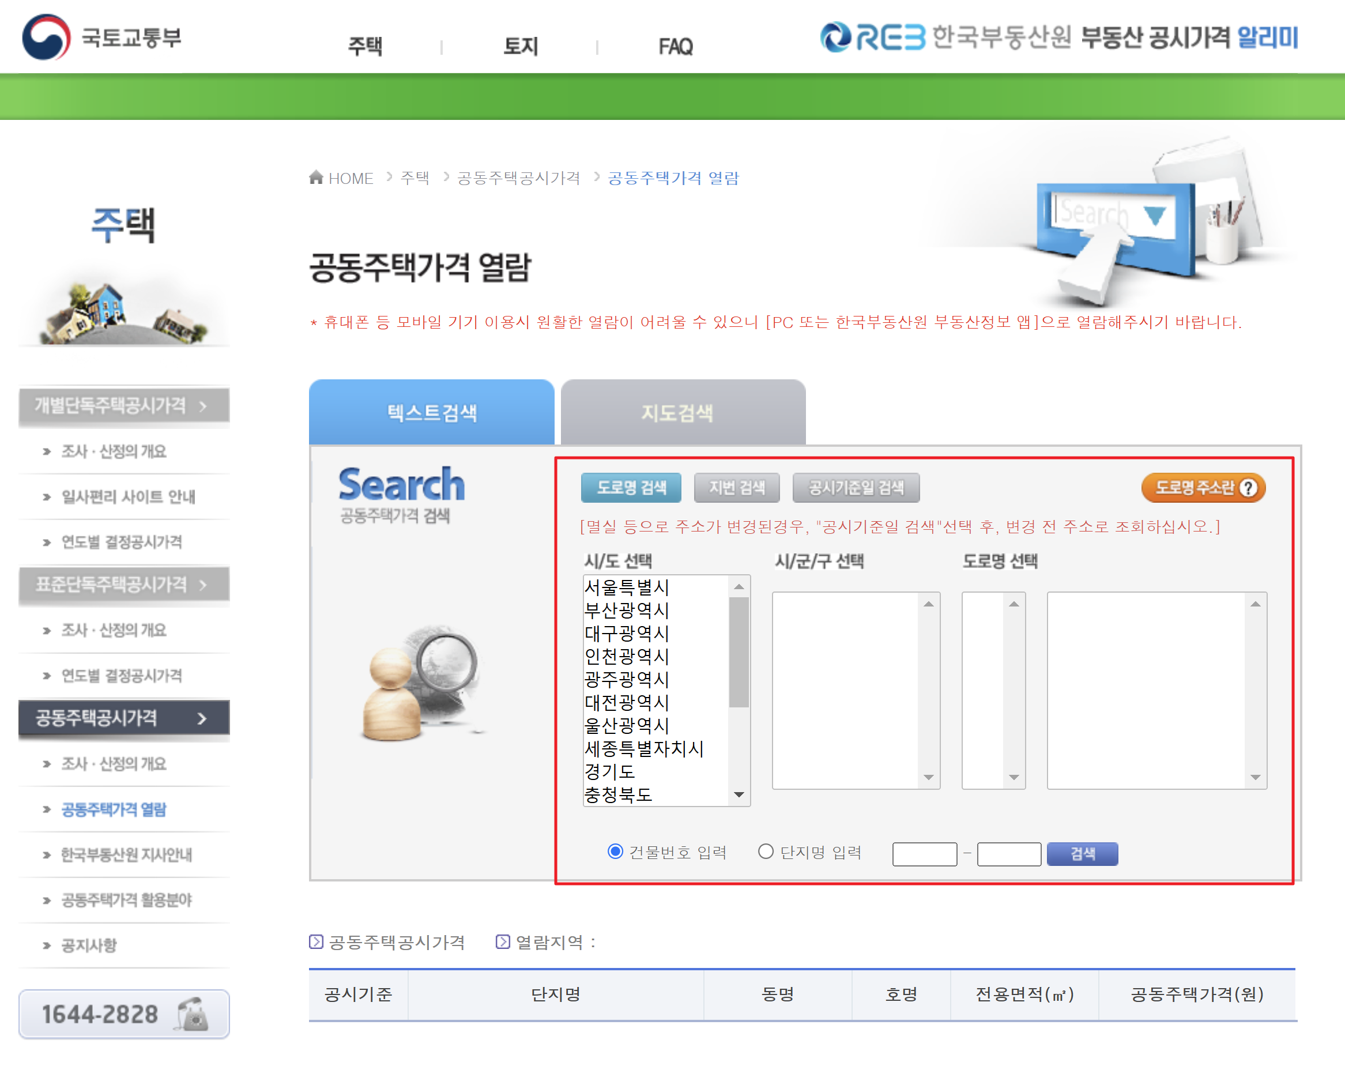The image size is (1345, 1070).
Task: Choose 경기도 in the 시/도 list
Action: [610, 772]
